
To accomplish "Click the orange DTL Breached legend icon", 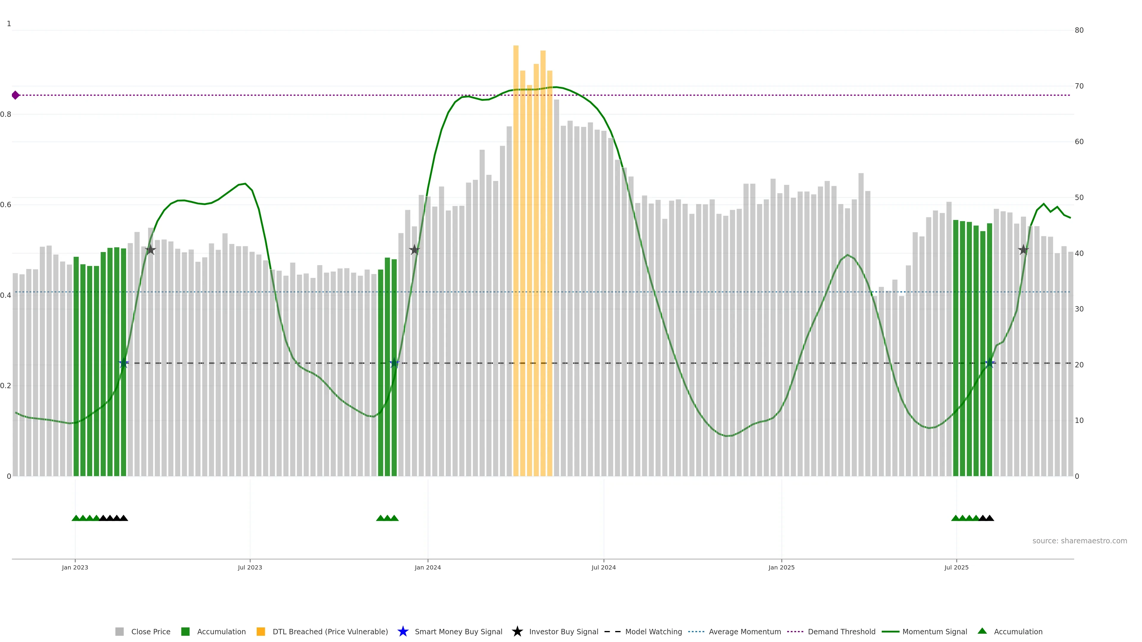I will click(261, 631).
